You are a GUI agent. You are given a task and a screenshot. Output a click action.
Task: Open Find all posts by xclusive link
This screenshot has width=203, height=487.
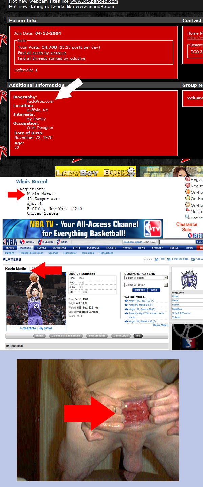coord(42,53)
